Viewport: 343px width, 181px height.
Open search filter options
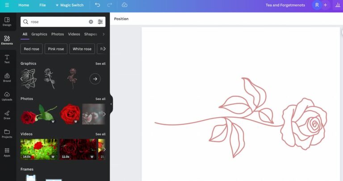(100, 22)
